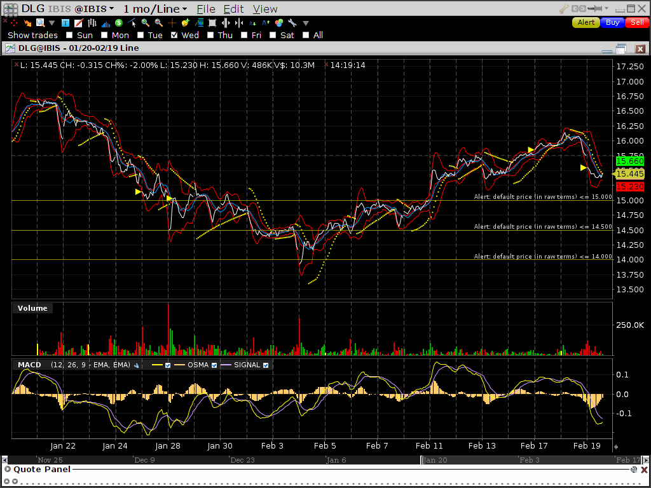The height and width of the screenshot is (488, 651).
Task: Select the blue T text annotation tool
Action: click(x=65, y=23)
